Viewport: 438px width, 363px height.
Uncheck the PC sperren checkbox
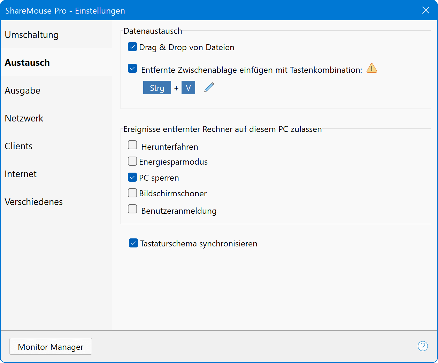click(132, 177)
